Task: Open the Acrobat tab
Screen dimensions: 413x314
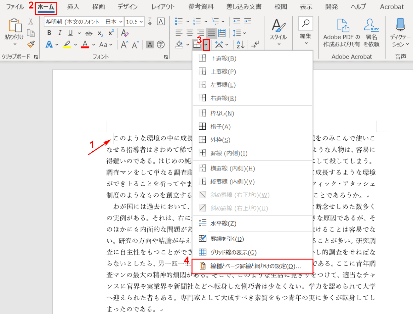Action: point(392,7)
